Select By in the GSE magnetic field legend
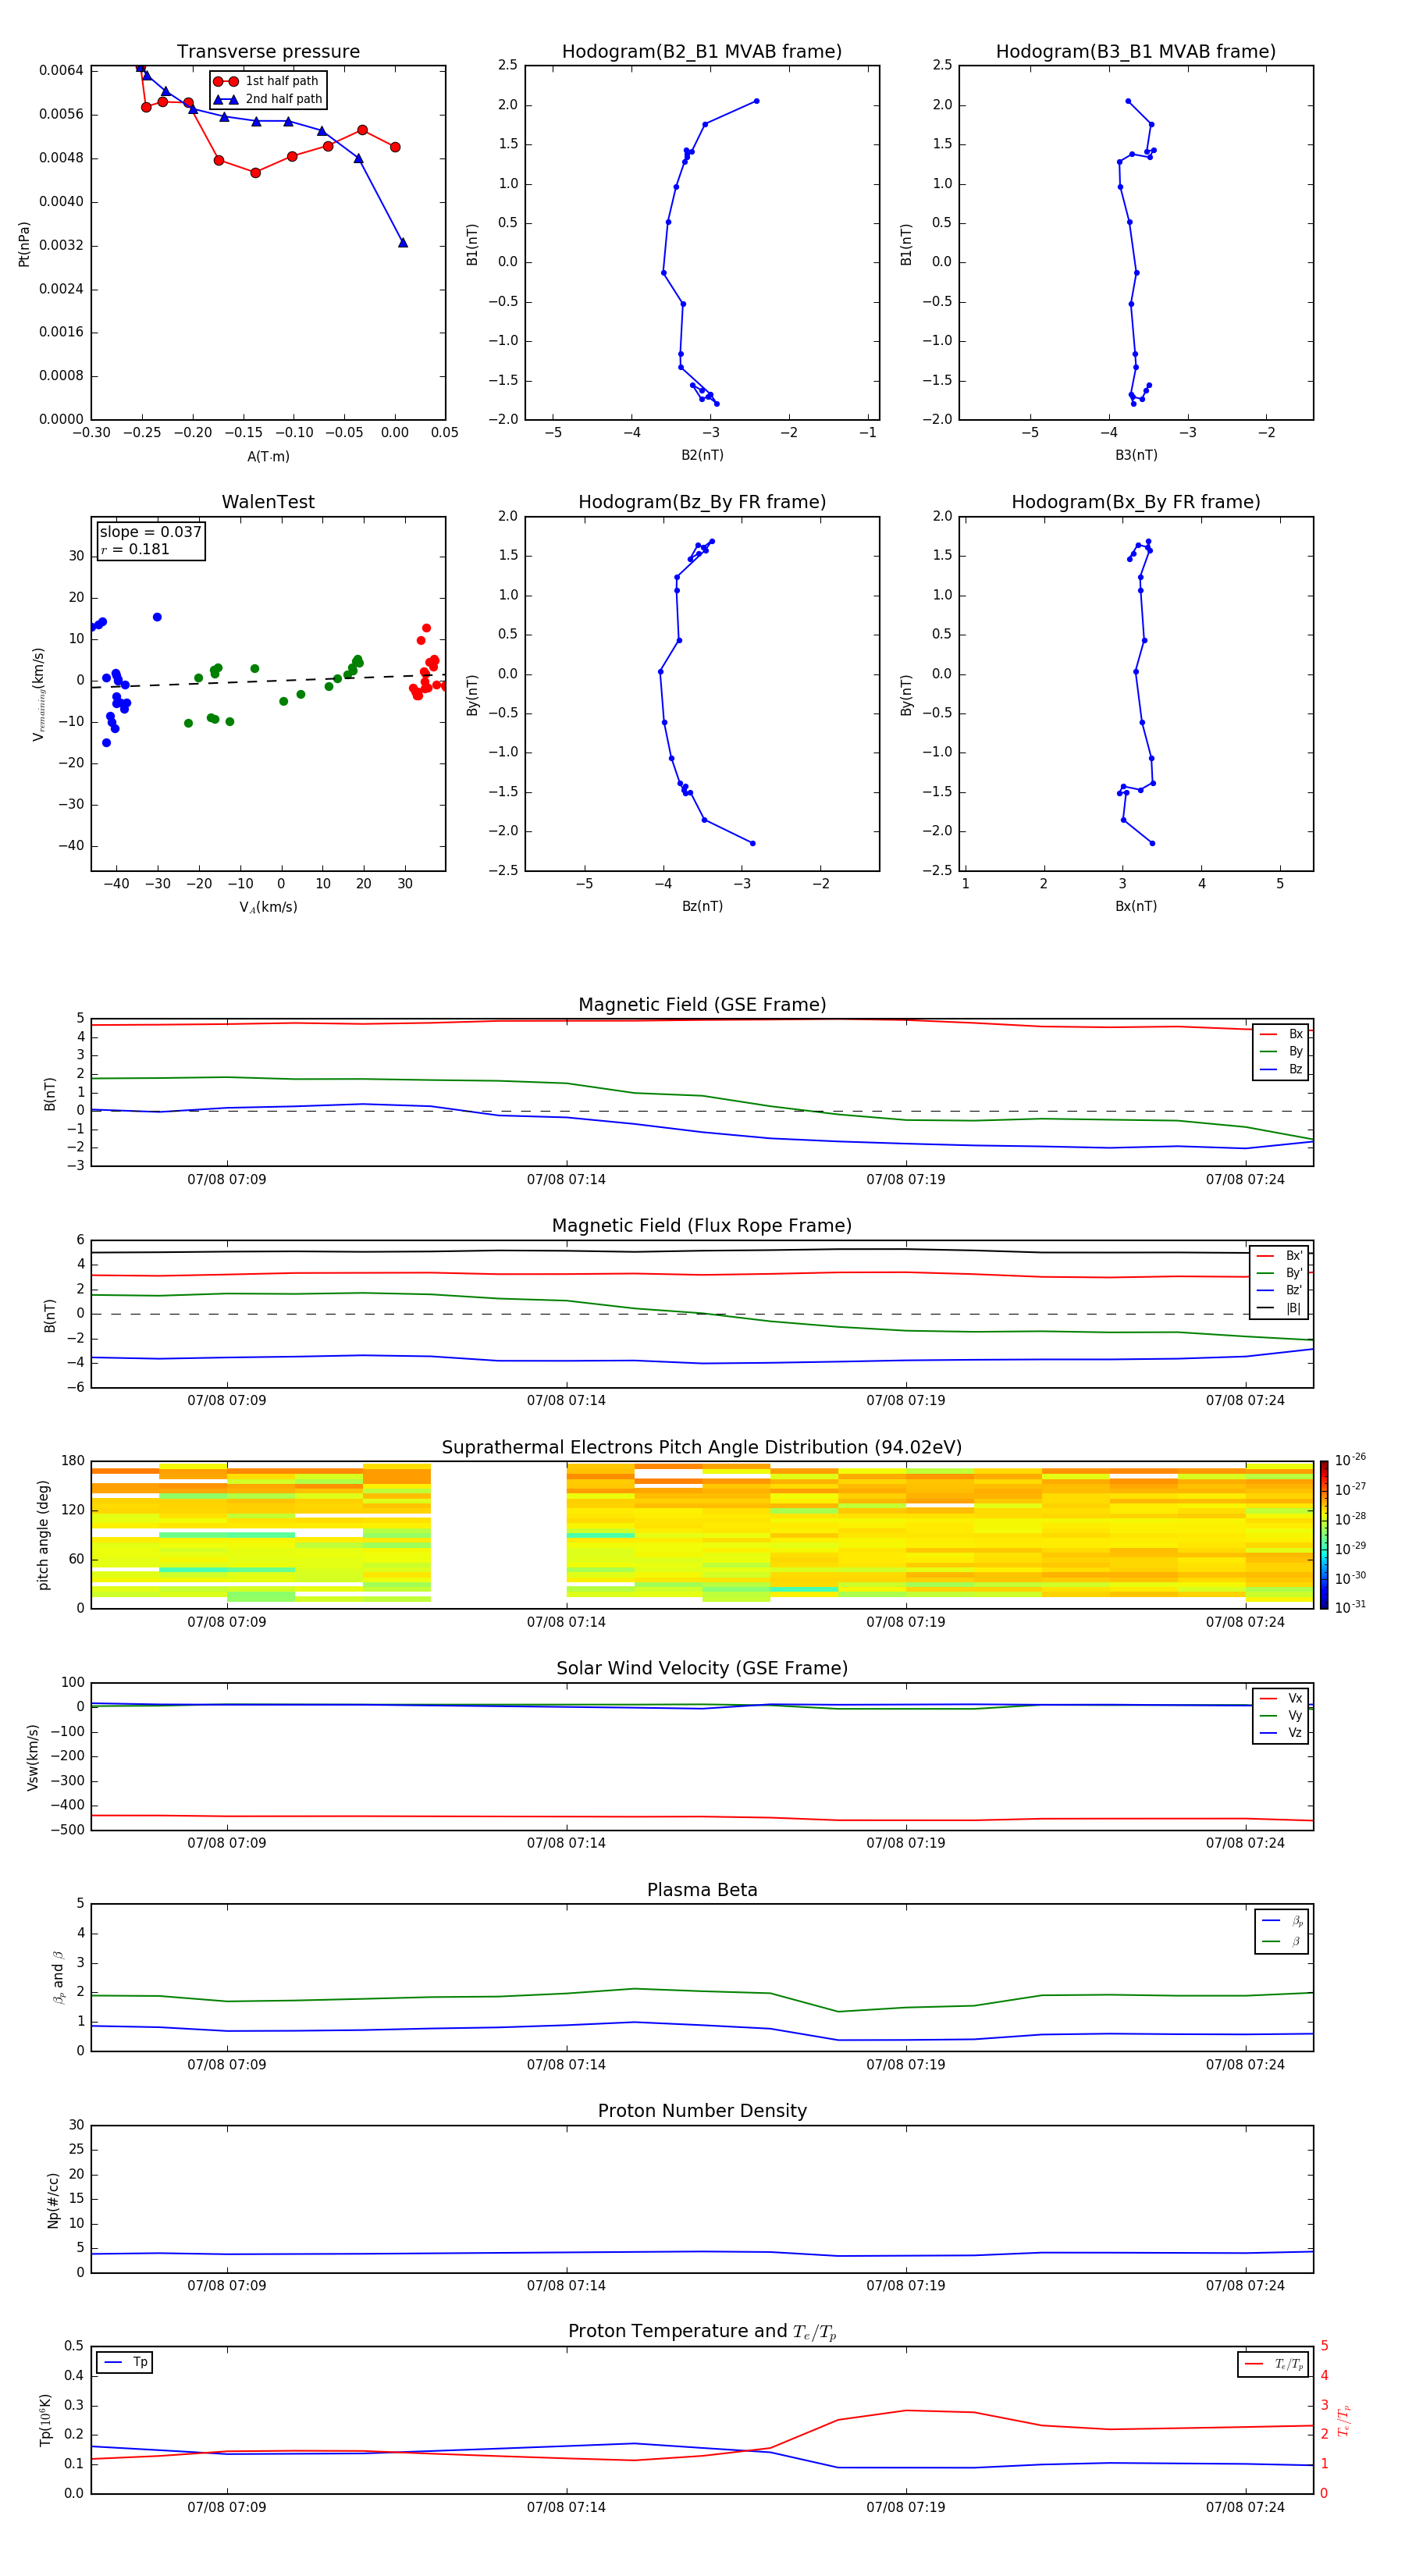Viewport: 1405px width, 2576px height. [x=1281, y=1051]
